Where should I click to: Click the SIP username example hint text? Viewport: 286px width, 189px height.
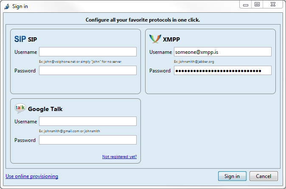pos(80,61)
